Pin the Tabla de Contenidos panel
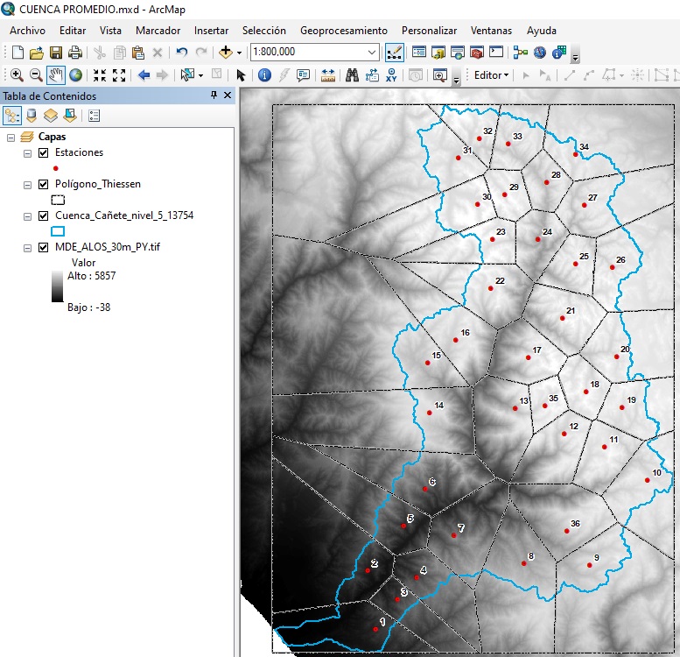 point(214,95)
